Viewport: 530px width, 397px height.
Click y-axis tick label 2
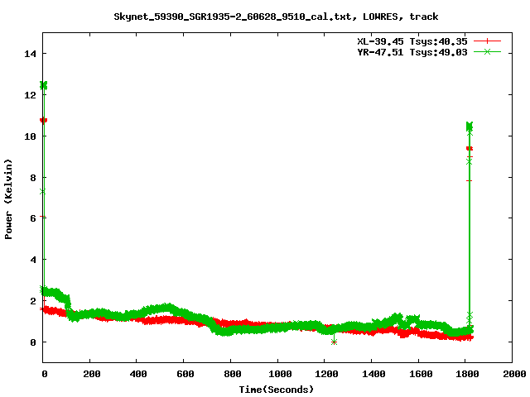tap(33, 301)
